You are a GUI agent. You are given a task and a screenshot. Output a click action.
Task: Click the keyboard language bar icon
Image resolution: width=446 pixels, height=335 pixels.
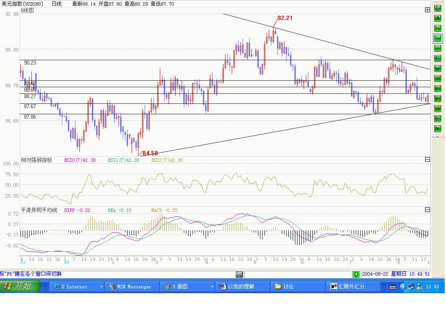pos(392,287)
